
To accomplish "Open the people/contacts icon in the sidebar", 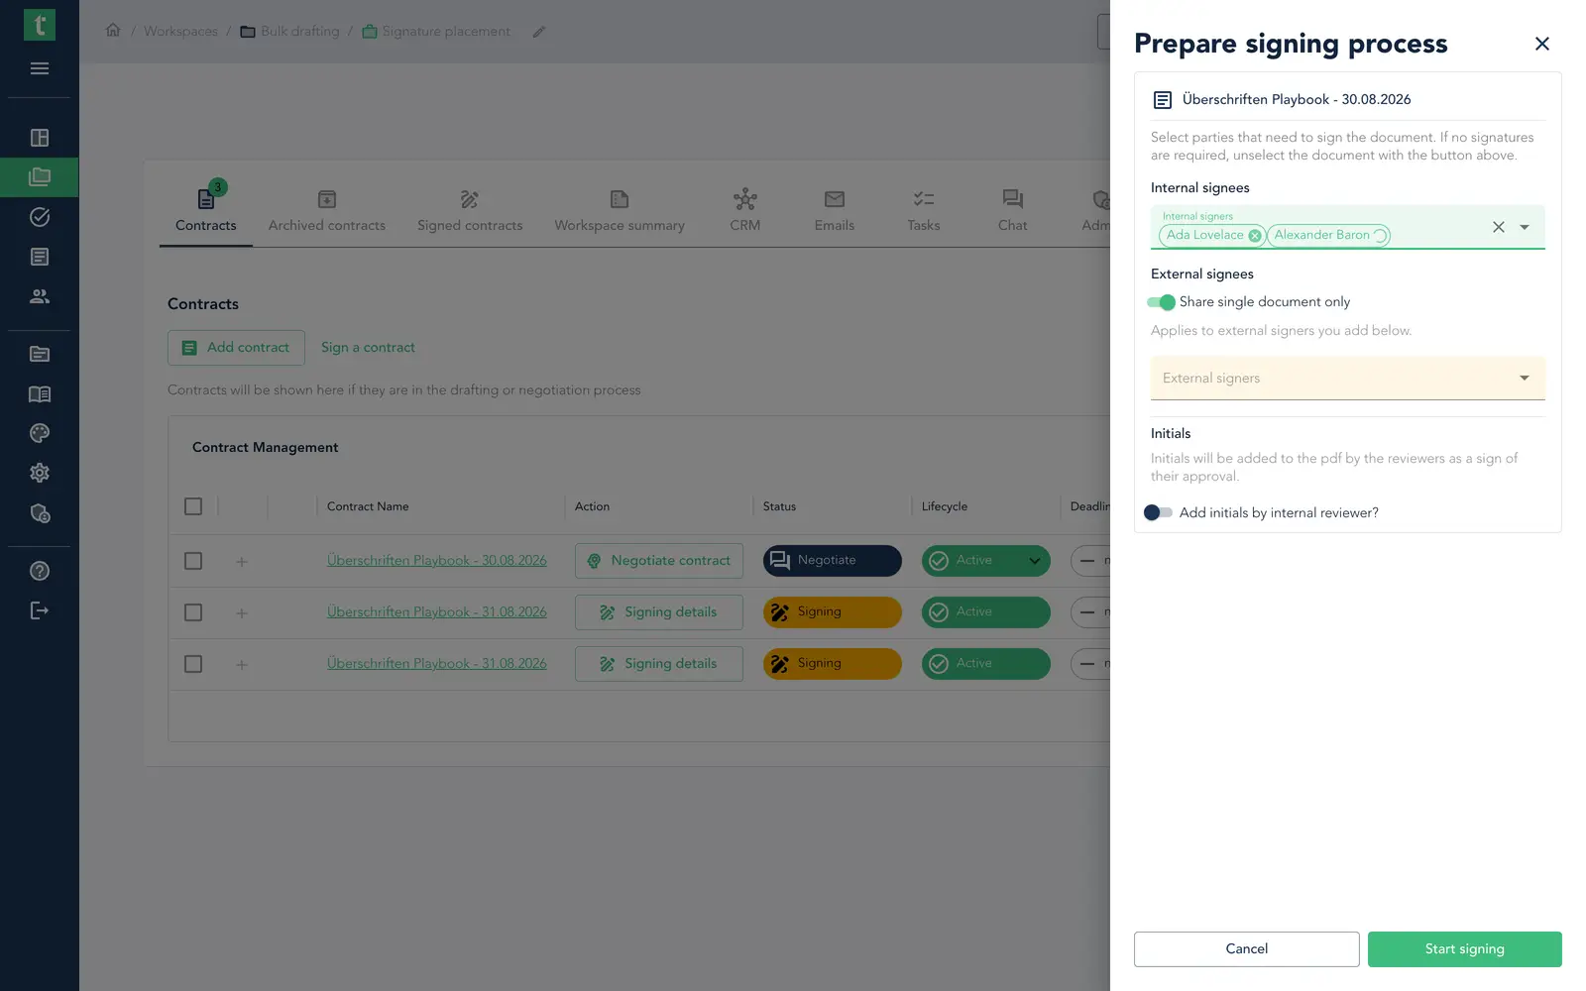I will pyautogui.click(x=40, y=296).
